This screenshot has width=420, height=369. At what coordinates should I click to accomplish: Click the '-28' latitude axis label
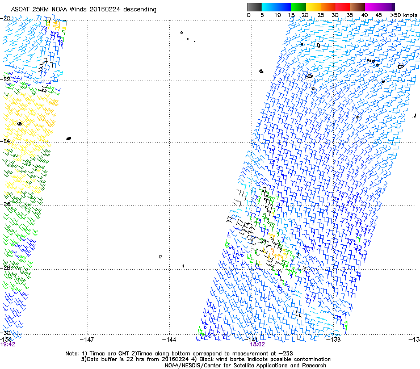point(5,268)
